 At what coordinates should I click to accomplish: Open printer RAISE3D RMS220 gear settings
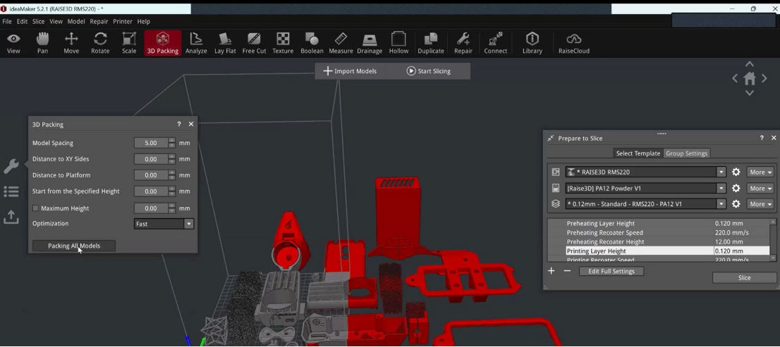[736, 172]
